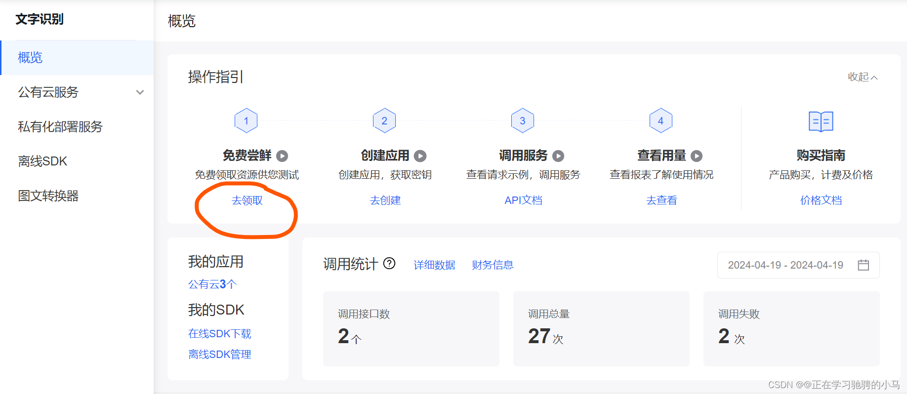This screenshot has height=394, width=907.
Task: Click the 查看用量 step heading
Action: coord(661,156)
